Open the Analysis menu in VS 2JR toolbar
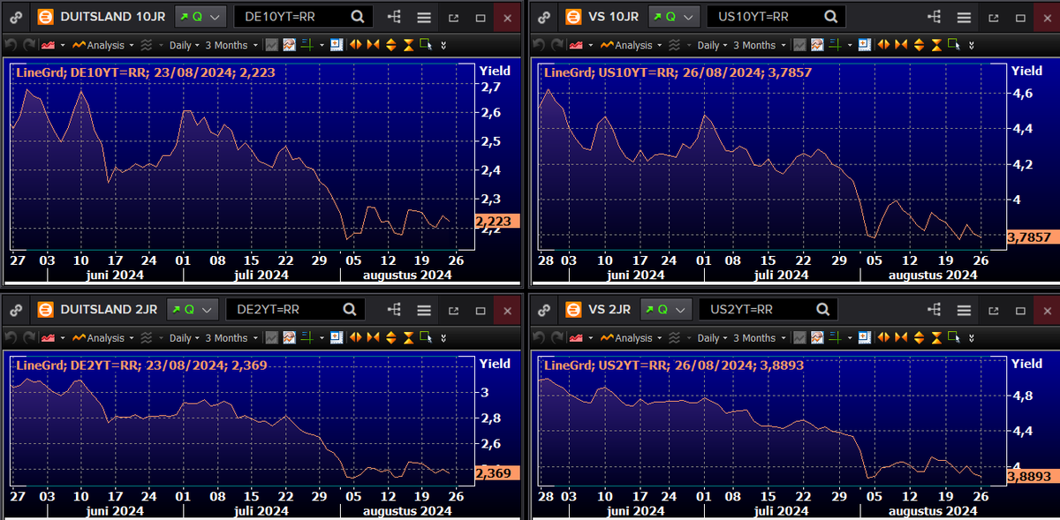Screen dimensions: 1060x520 point(632,338)
